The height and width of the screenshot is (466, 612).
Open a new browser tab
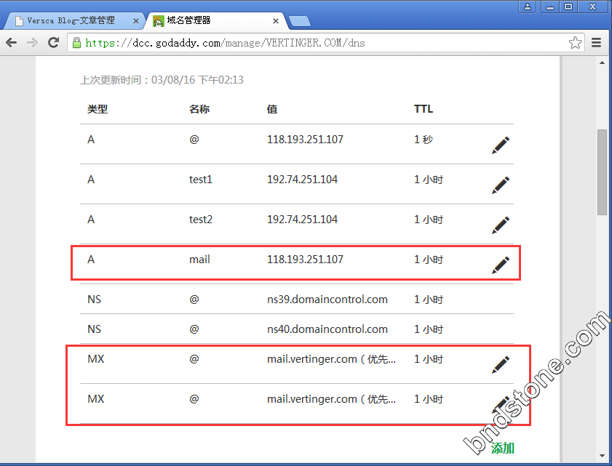coord(299,21)
